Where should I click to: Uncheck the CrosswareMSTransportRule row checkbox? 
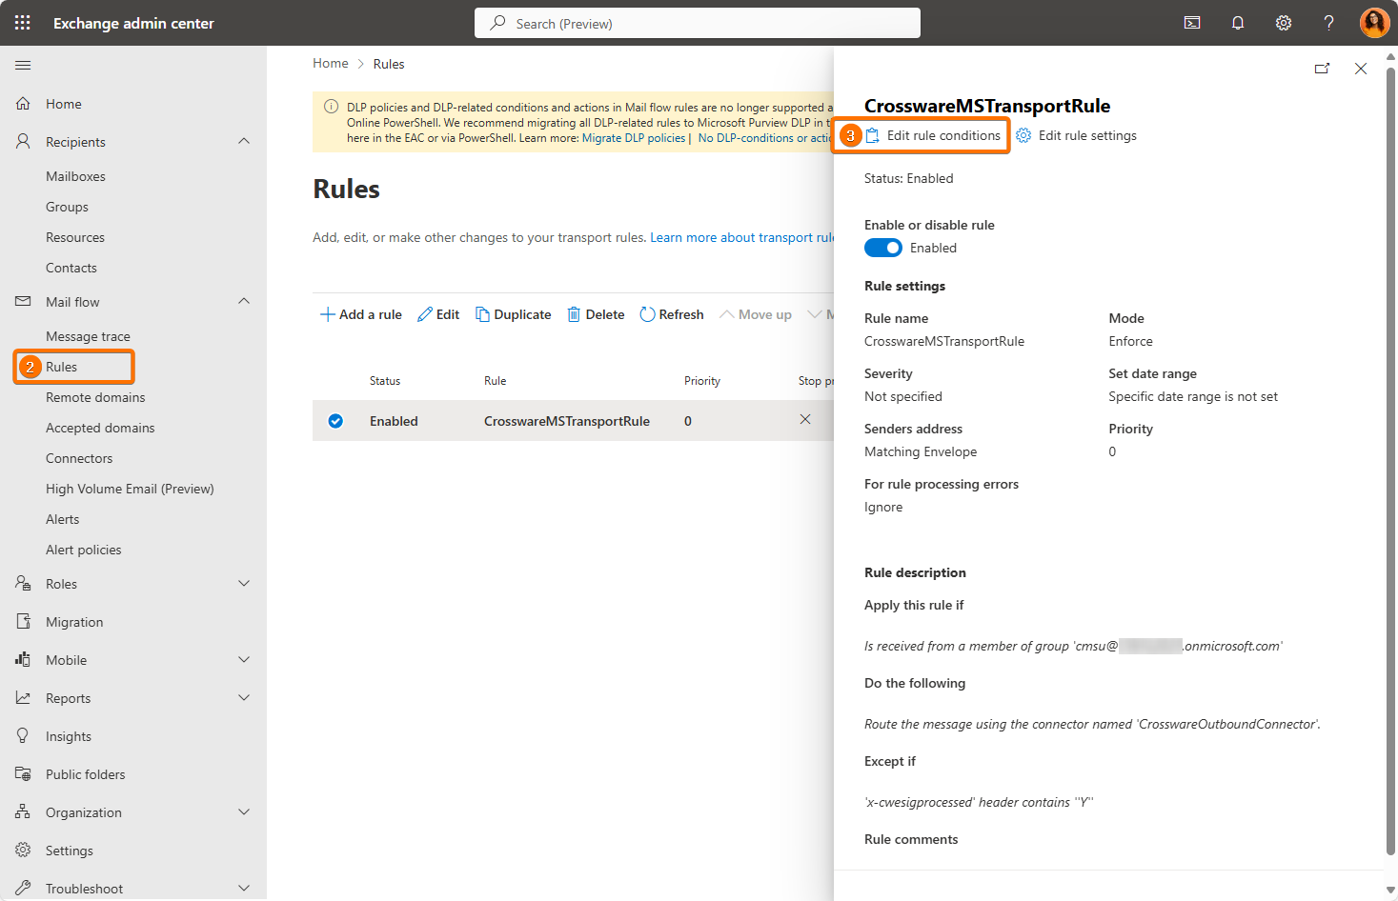(x=335, y=421)
